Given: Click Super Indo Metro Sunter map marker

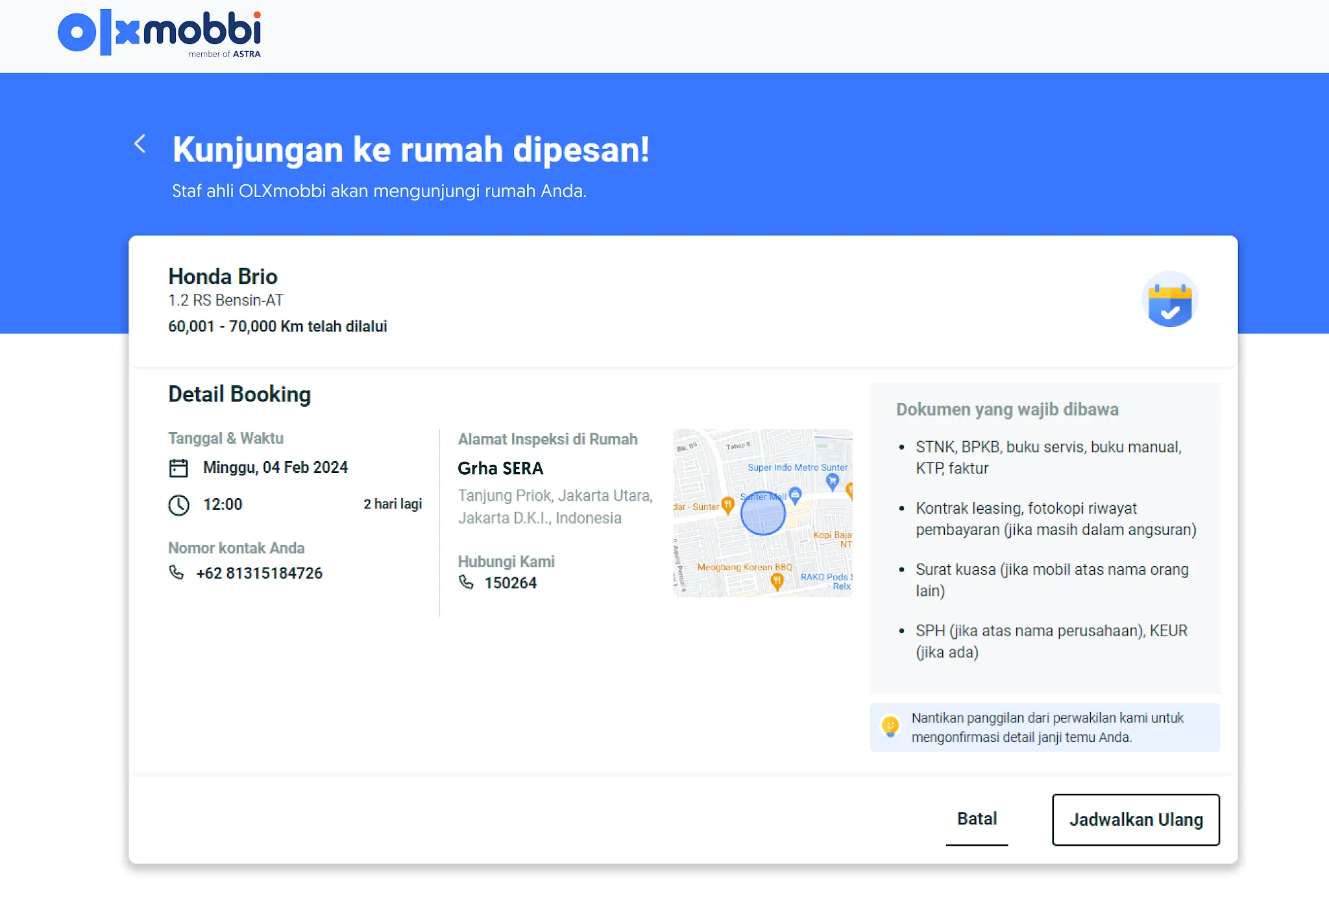Looking at the screenshot, I should pos(833,481).
